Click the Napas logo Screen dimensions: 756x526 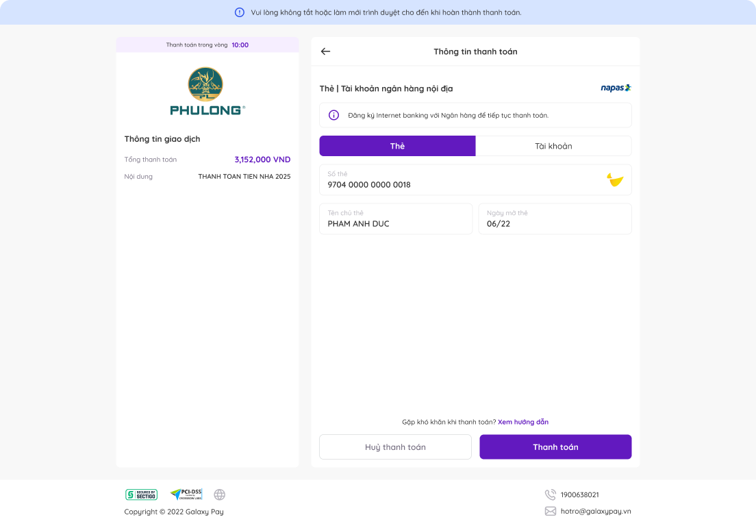click(616, 88)
